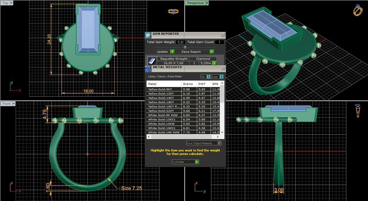The image size is (368, 201).
Task: Click the ring side-view icon in the Right viewport
Action: click(358, 110)
